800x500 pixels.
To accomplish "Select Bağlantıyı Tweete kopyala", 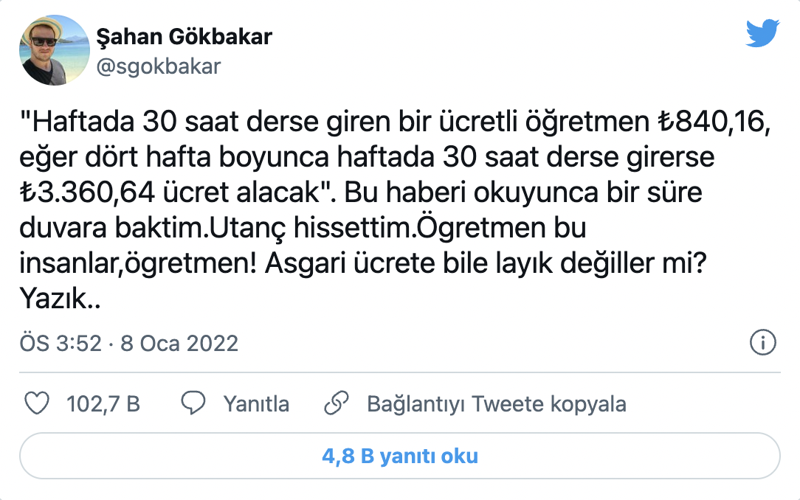I will (x=496, y=404).
